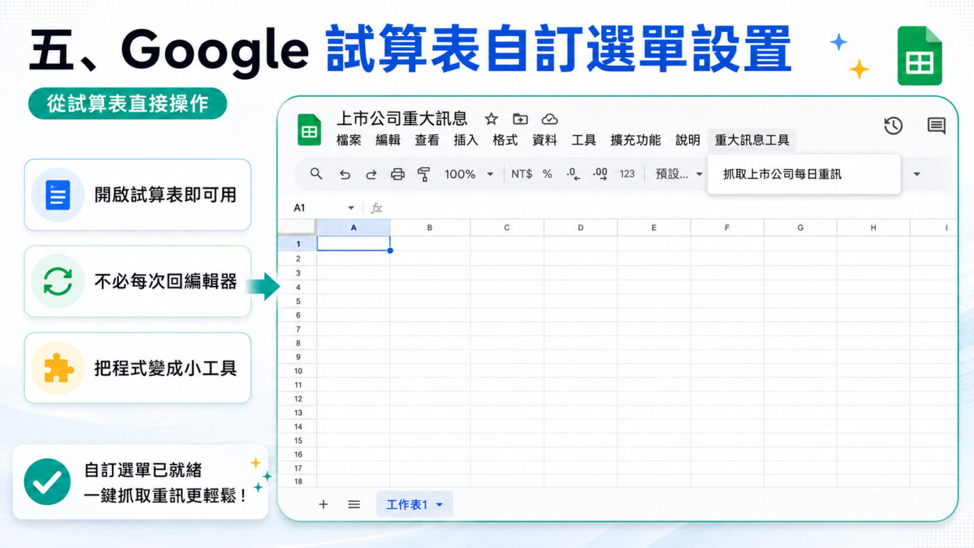Select column E header
This screenshot has height=548, width=974.
tap(654, 227)
